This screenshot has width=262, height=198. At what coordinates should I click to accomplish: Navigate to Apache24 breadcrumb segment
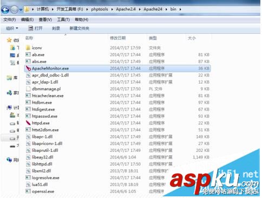153,9
